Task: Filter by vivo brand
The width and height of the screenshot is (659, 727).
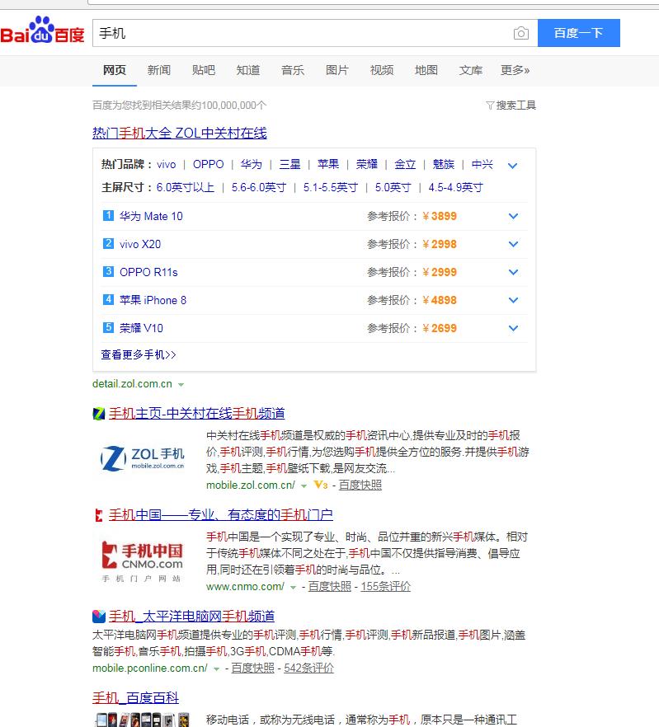Action: click(166, 165)
